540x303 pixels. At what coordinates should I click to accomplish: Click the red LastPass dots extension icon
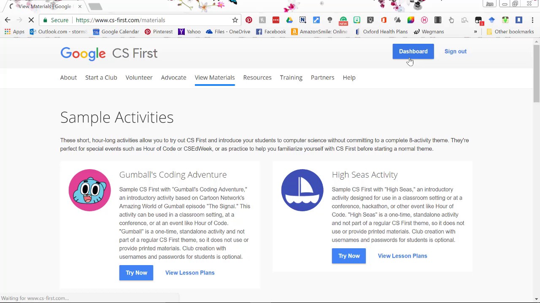coord(276,20)
